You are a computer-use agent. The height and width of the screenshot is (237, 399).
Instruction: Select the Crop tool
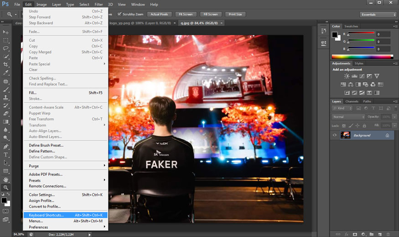tap(6, 65)
